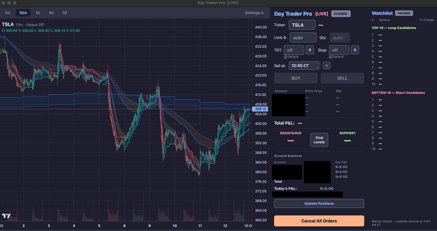Click the [LIVE] indicator label
This screenshot has height=231, width=437.
pyautogui.click(x=322, y=14)
